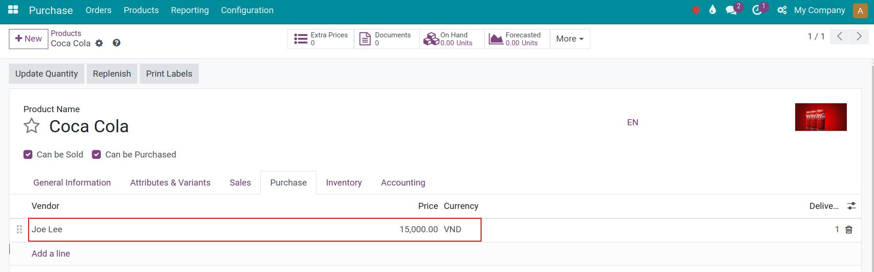
Task: Click the Products breadcrumb link
Action: pyautogui.click(x=66, y=33)
